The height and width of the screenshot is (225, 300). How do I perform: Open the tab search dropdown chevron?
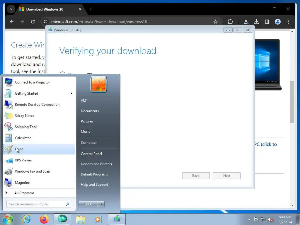[x=11, y=9]
